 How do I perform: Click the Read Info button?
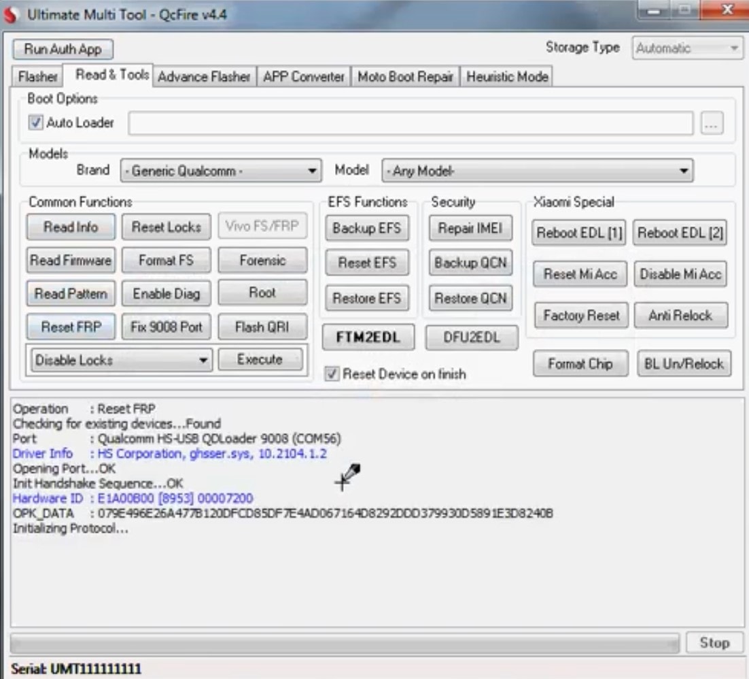coord(71,227)
